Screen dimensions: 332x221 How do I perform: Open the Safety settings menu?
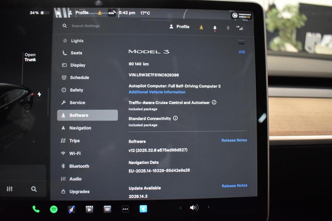[72, 90]
